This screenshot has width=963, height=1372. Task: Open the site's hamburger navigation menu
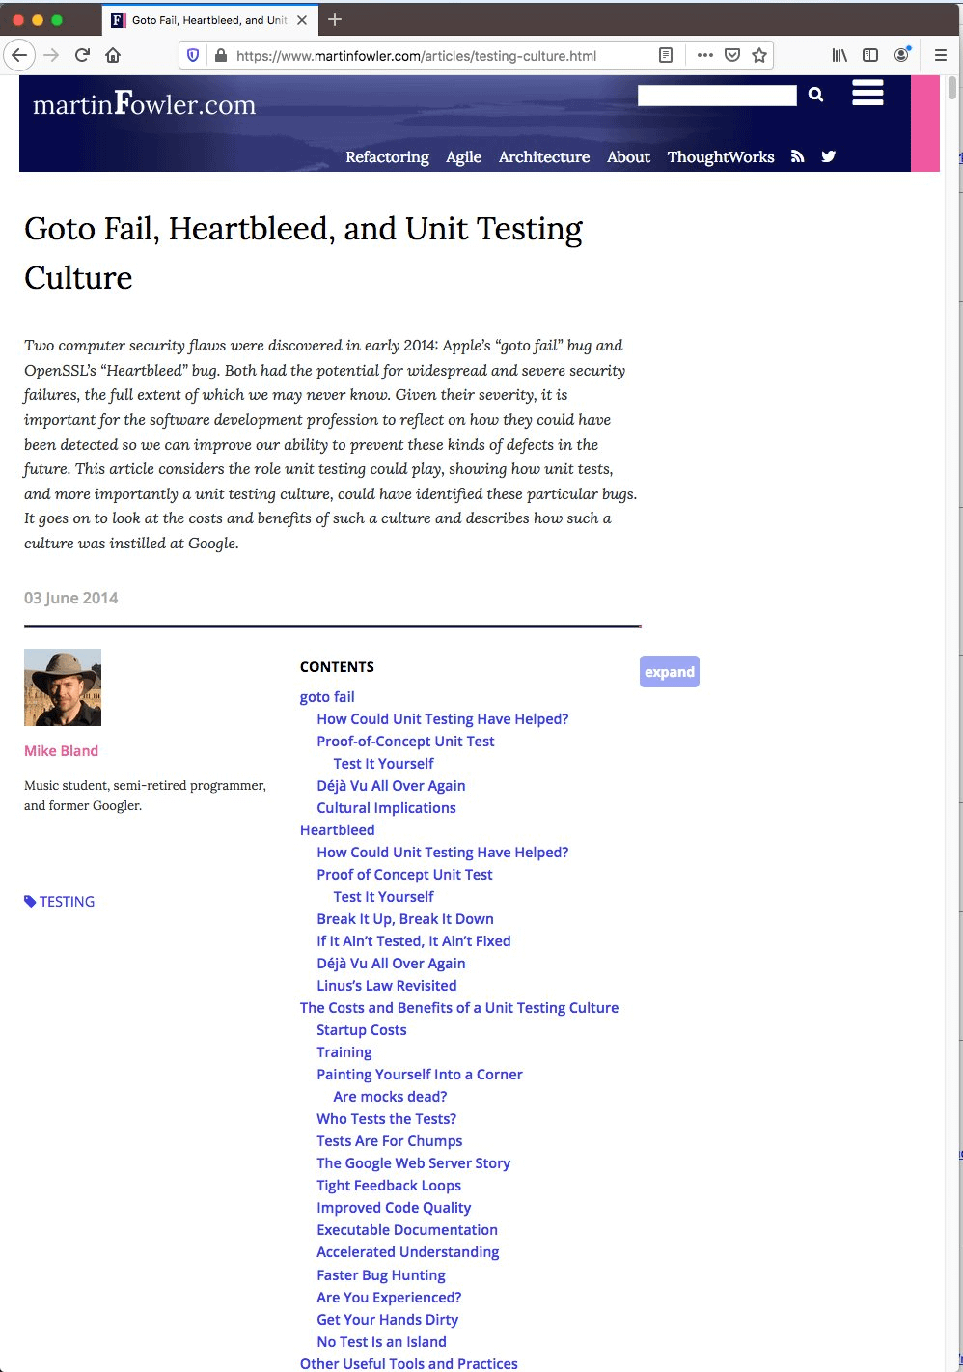[867, 94]
